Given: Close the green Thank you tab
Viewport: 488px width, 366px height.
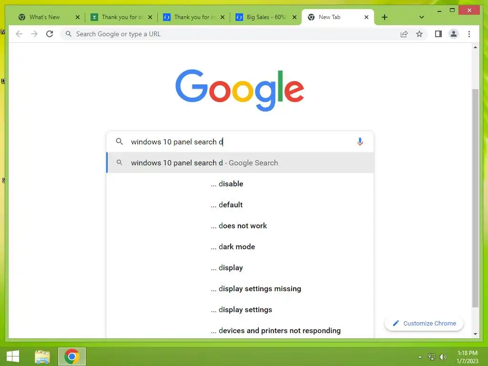Looking at the screenshot, I should coord(150,17).
